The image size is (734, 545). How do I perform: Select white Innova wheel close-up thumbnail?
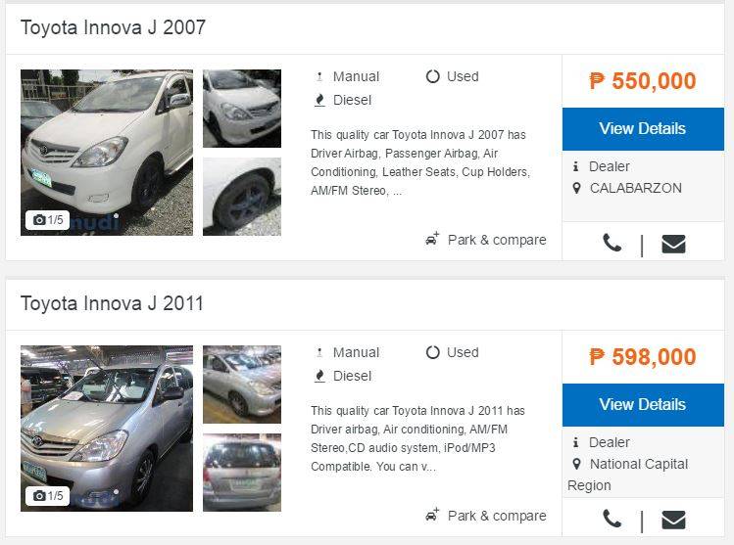click(242, 197)
